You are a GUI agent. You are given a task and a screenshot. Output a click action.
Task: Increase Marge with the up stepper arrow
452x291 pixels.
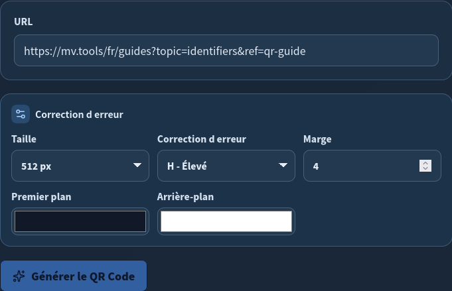(x=425, y=163)
